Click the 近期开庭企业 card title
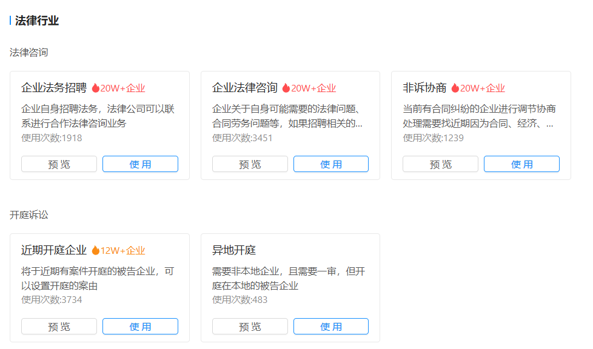The width and height of the screenshot is (593, 349). click(x=54, y=250)
